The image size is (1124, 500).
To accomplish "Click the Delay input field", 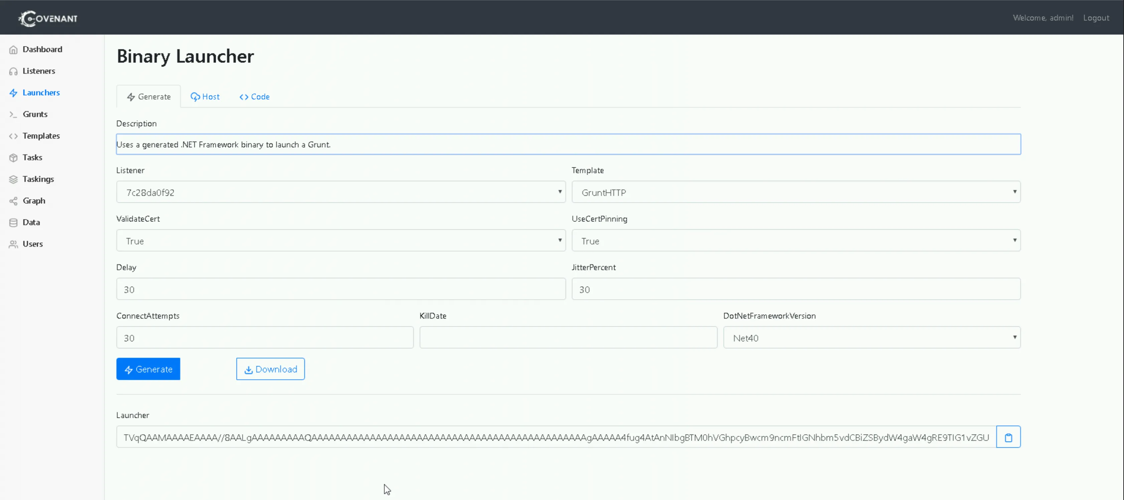I will [x=341, y=289].
